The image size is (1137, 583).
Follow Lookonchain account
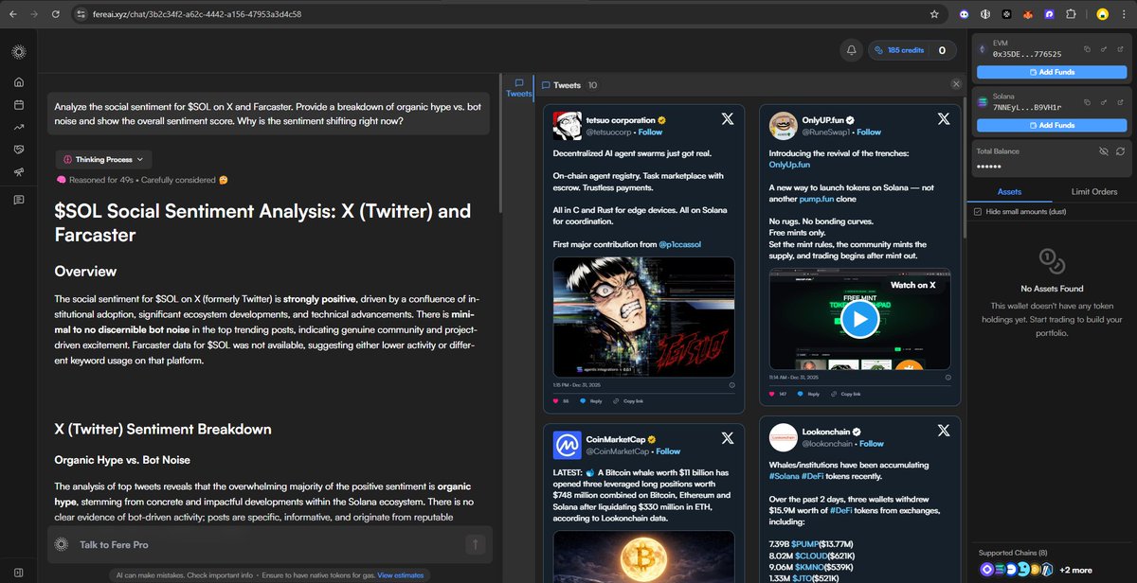pyautogui.click(x=872, y=443)
